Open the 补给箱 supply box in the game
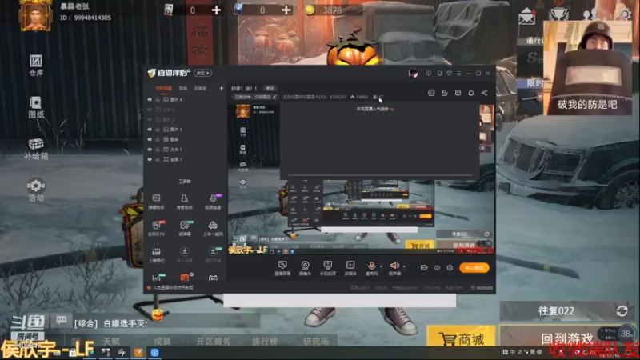Image resolution: width=640 pixels, height=360 pixels. (x=36, y=149)
